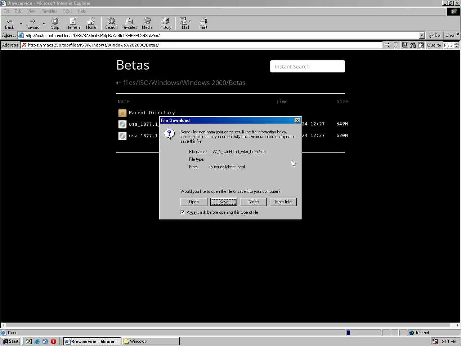Open the Forward button history dropdown arrow

click(44, 23)
